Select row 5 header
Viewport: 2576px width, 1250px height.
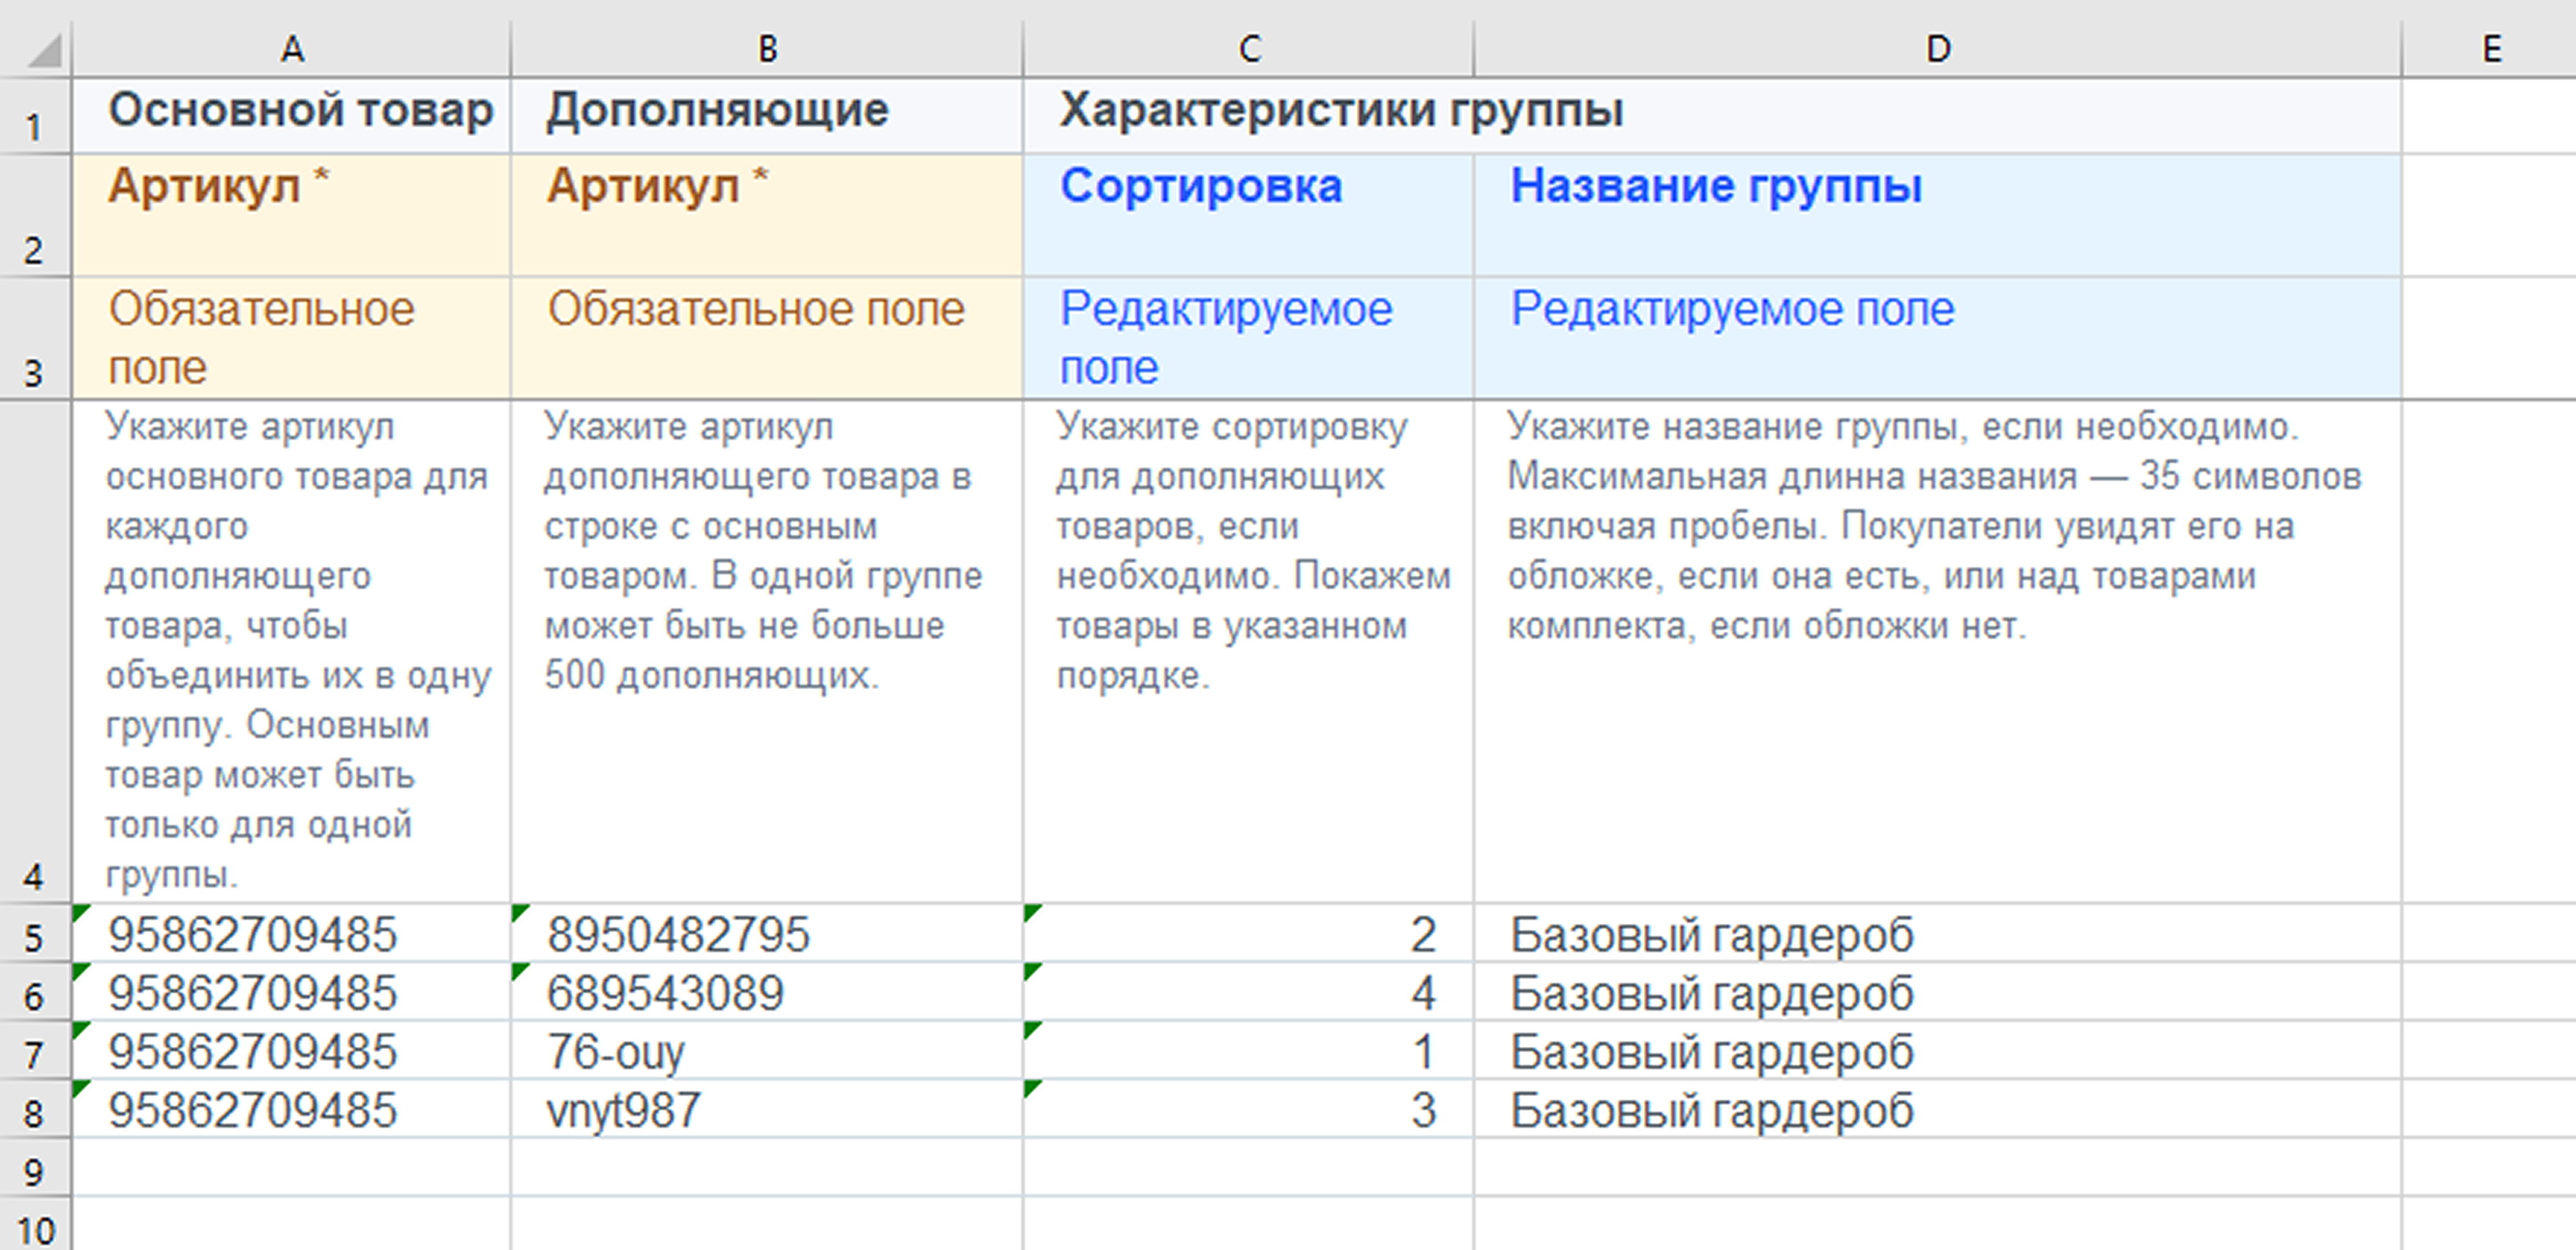(x=34, y=937)
